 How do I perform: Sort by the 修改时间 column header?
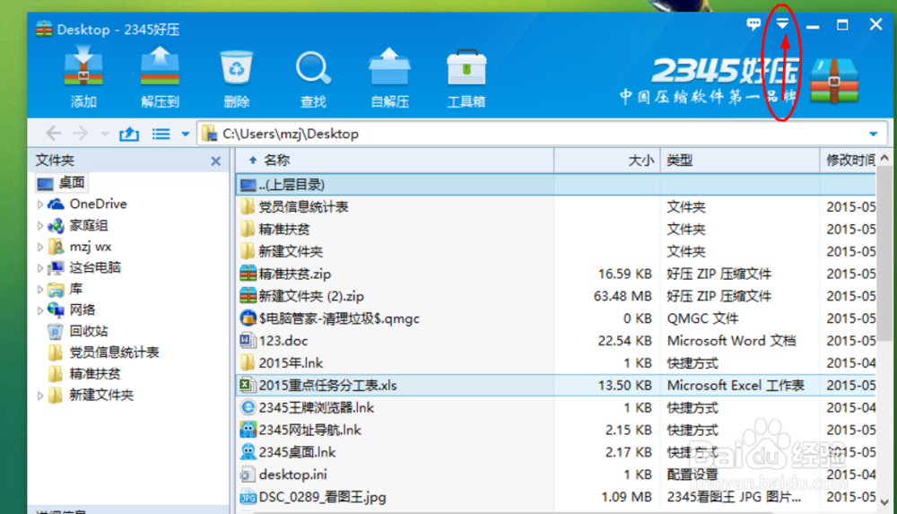click(x=848, y=161)
